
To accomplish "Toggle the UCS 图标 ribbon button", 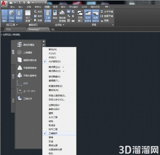I will pyautogui.click(x=4, y=16).
